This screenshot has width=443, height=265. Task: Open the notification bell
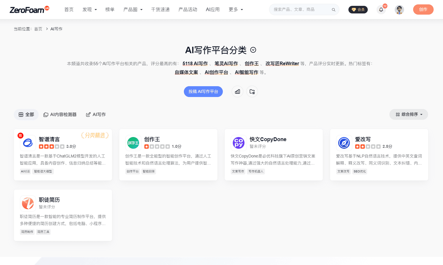tap(381, 10)
